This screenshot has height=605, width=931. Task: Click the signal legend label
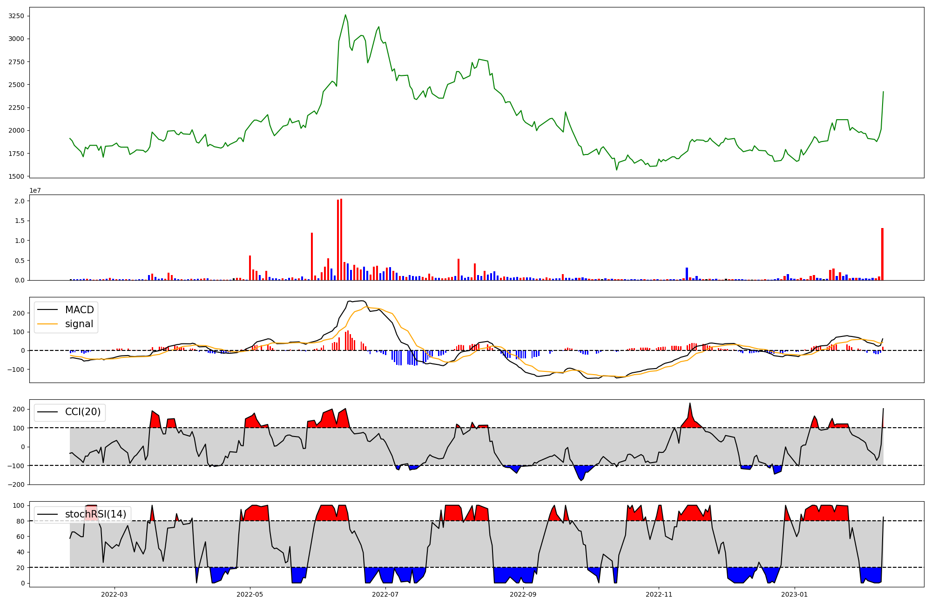click(x=79, y=324)
